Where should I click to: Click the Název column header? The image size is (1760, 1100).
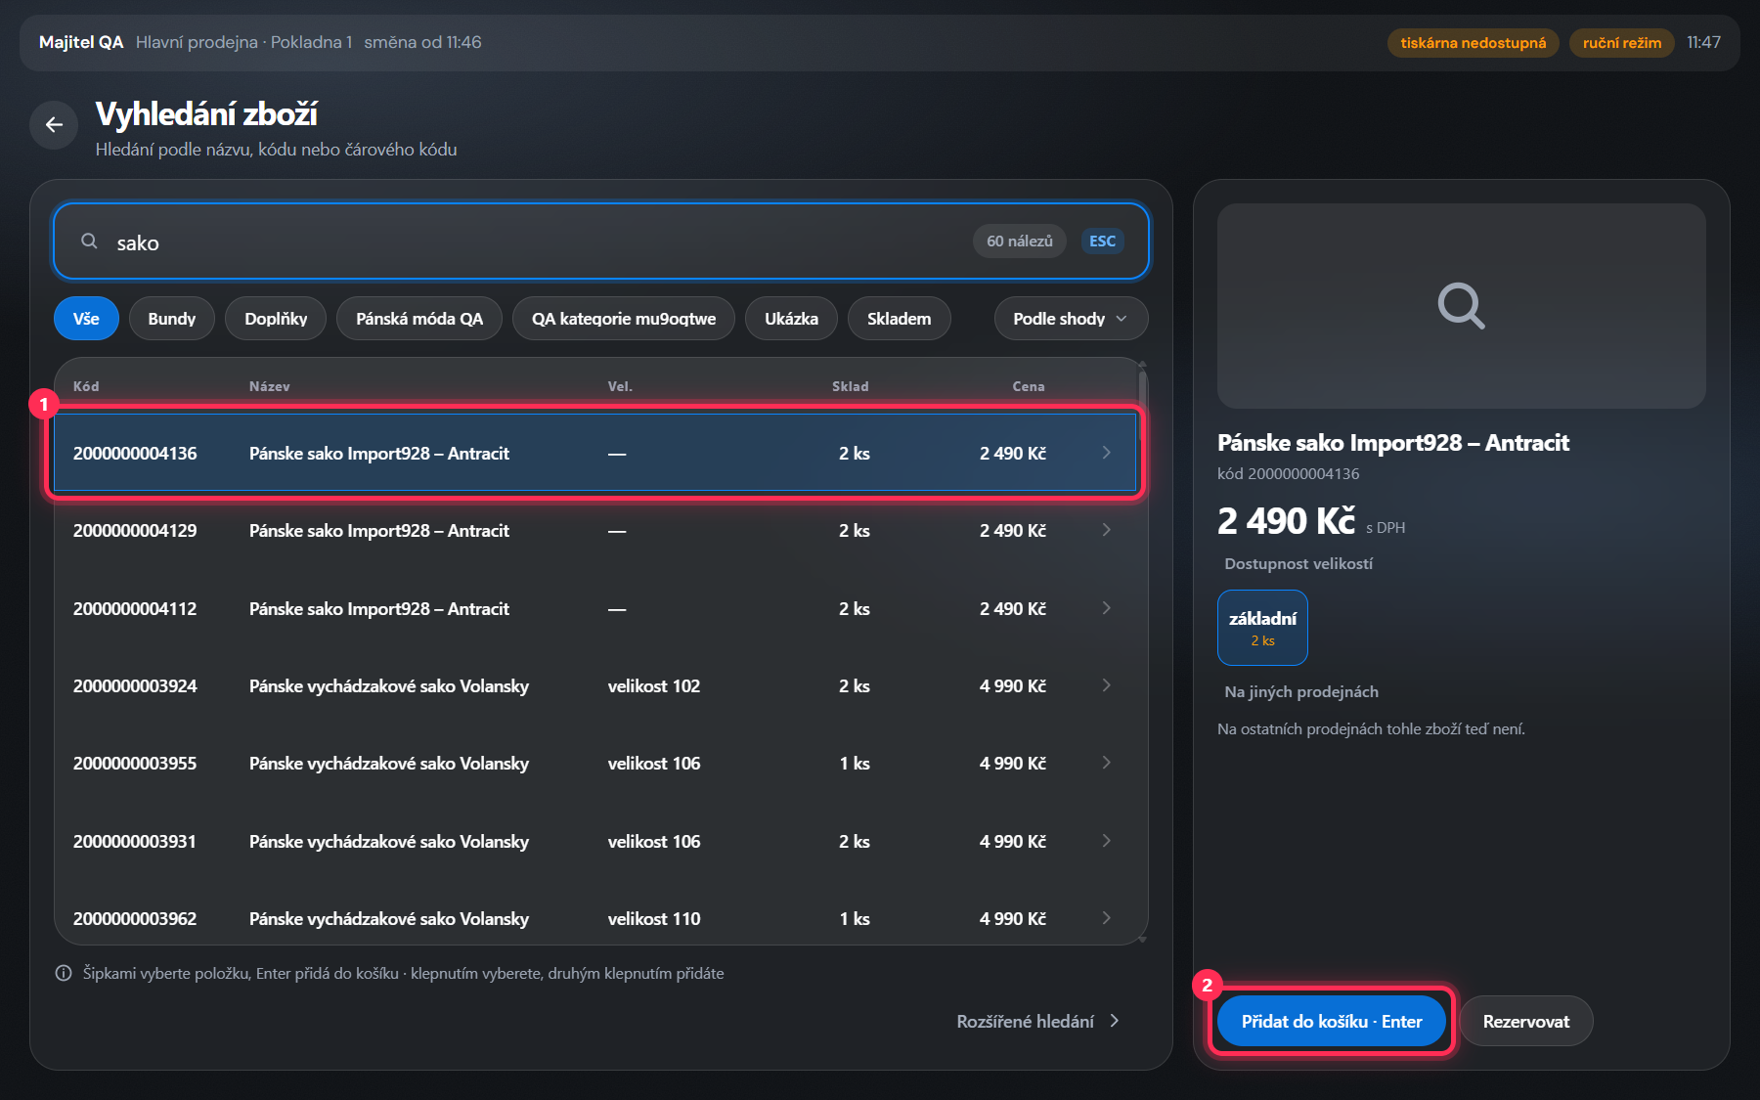(269, 386)
